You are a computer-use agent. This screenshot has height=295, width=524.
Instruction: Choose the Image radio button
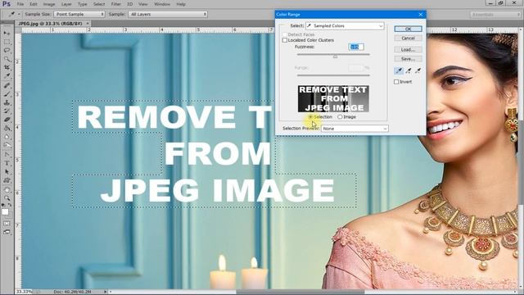click(x=340, y=116)
